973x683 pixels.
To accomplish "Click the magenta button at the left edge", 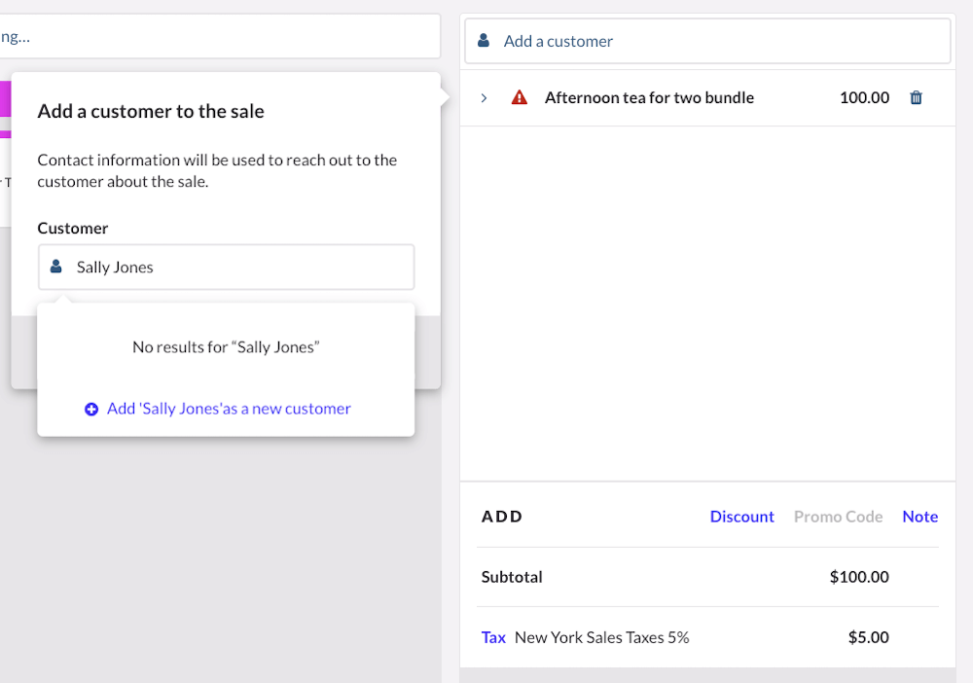I will (5, 98).
